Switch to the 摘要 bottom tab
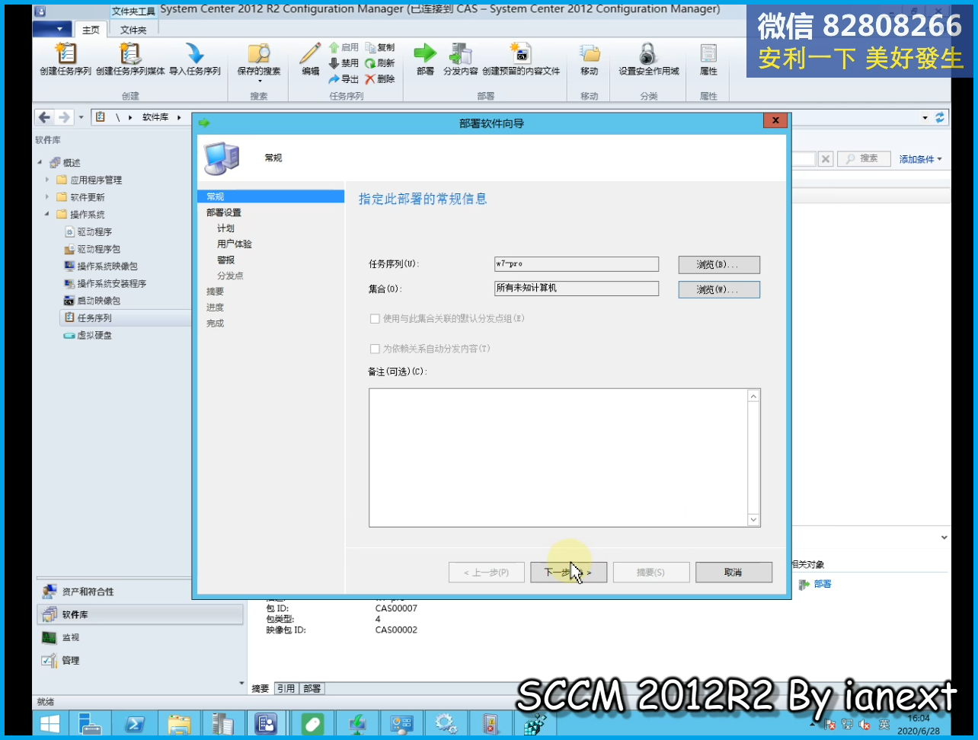 (x=260, y=688)
